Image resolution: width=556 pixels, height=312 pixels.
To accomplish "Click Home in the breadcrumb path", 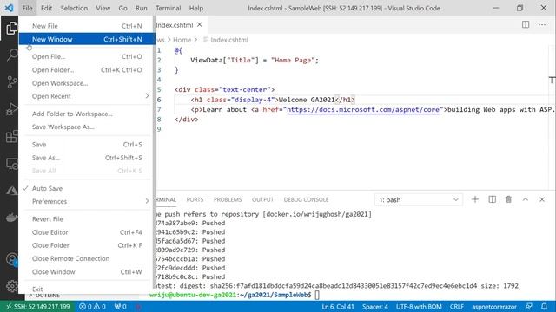I will click(182, 40).
